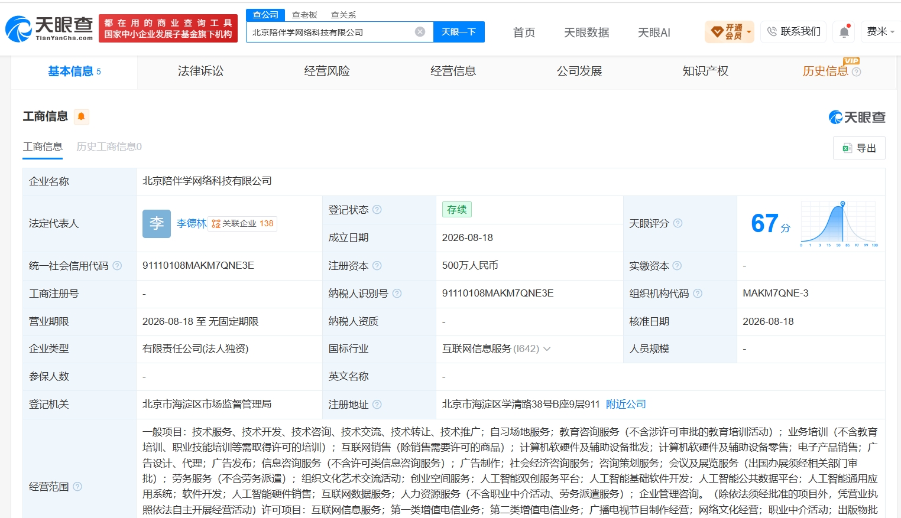The height and width of the screenshot is (518, 901).
Task: Select organization code MAKM7QNE-3
Action: pyautogui.click(x=776, y=294)
